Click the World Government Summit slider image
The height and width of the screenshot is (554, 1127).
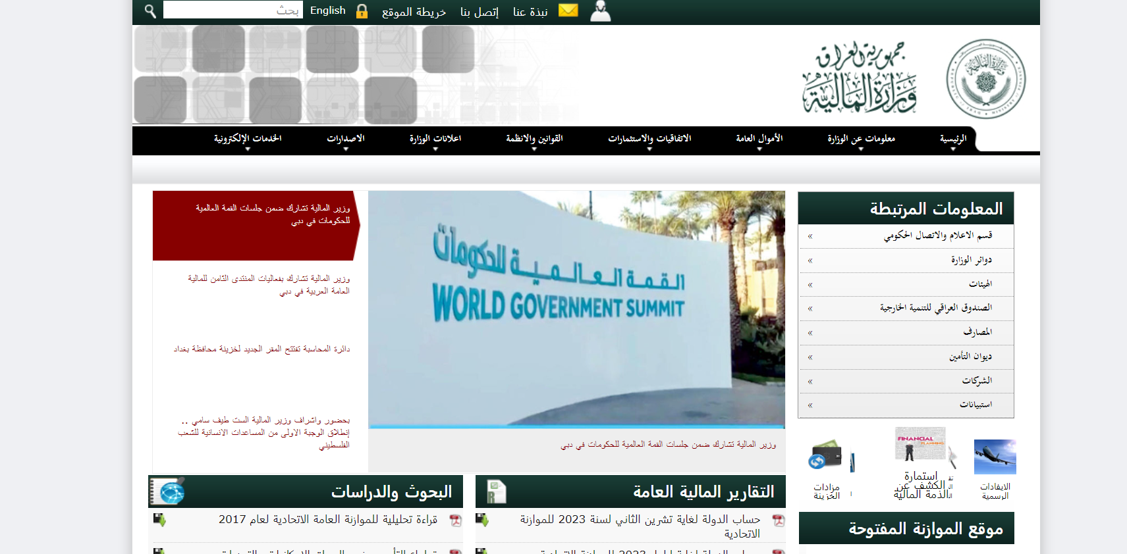[576, 309]
